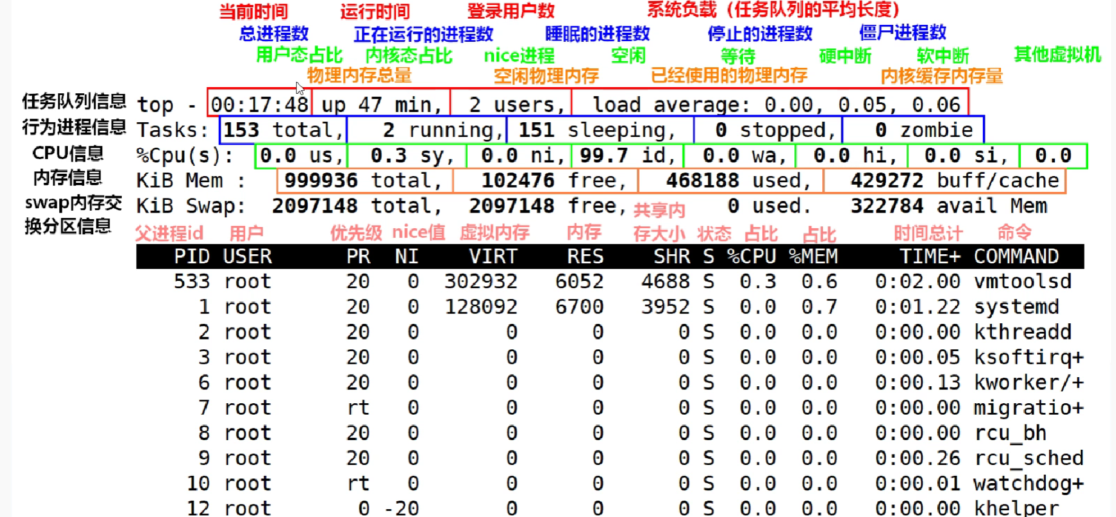
Task: Select the NI column header
Action: click(407, 257)
